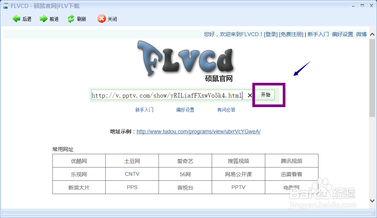Open 新手入门 link in top header

[x=318, y=34]
